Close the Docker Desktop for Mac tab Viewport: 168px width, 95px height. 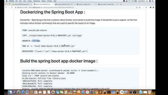pos(74,4)
